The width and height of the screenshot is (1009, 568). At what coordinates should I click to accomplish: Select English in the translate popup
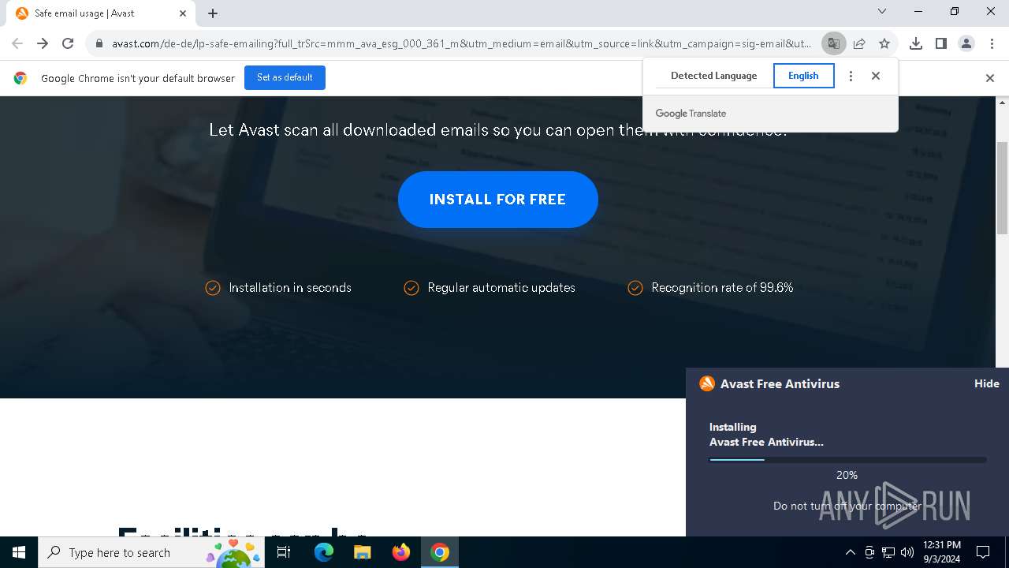point(803,76)
